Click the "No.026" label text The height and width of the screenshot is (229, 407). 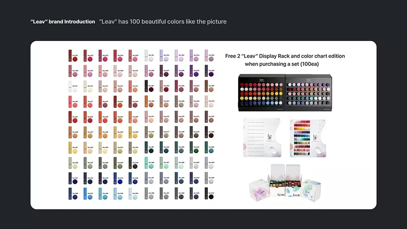[75, 132]
